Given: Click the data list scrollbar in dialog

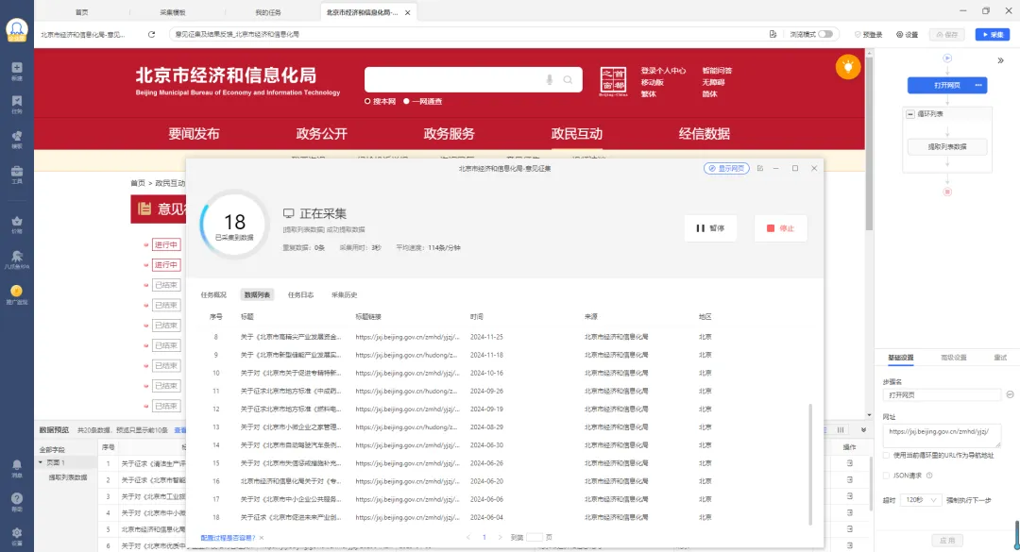Looking at the screenshot, I should 810,464.
